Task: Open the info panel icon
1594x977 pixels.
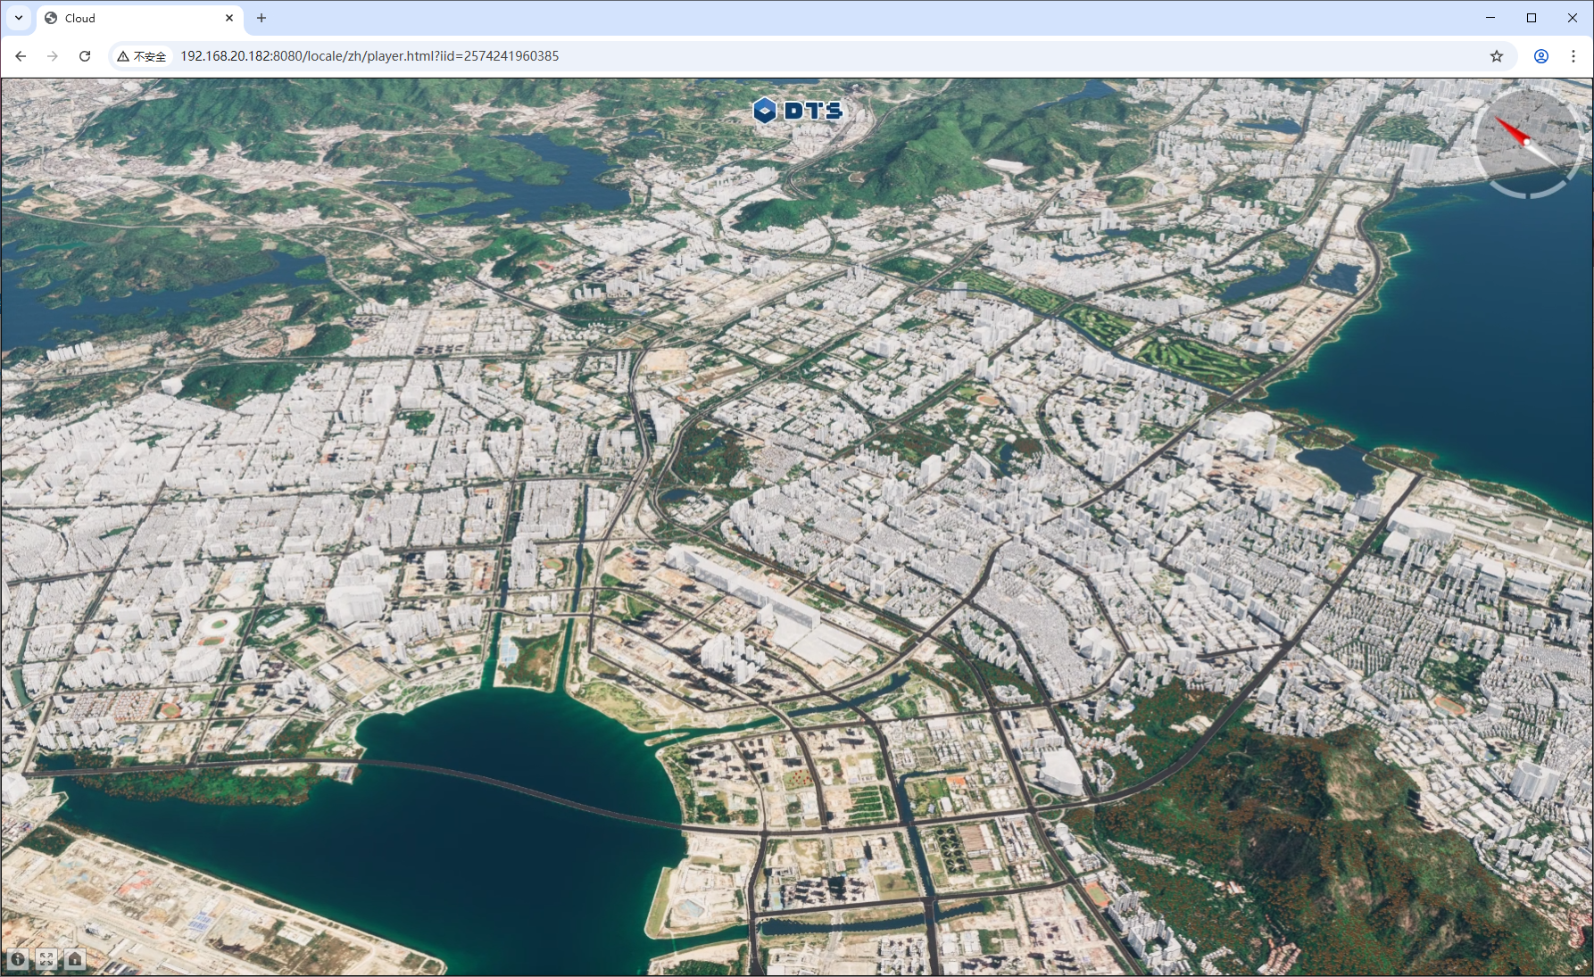Action: pos(17,959)
